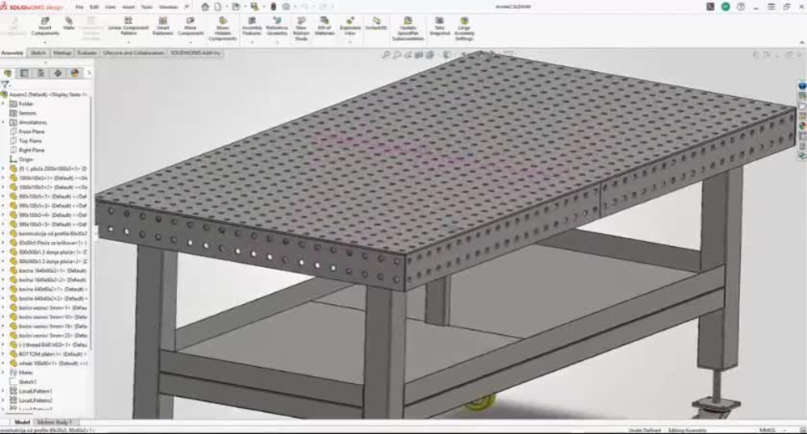Switch to the Markup tab

coord(62,53)
